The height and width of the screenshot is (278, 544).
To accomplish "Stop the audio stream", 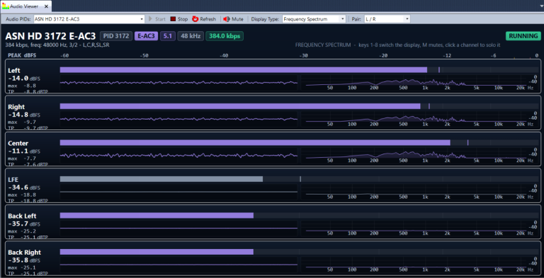I will [x=178, y=19].
